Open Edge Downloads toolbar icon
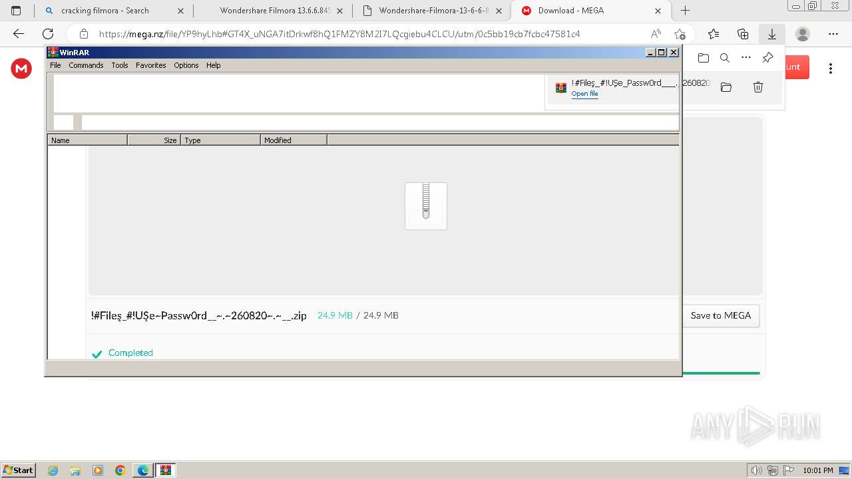Image resolution: width=852 pixels, height=479 pixels. tap(772, 34)
